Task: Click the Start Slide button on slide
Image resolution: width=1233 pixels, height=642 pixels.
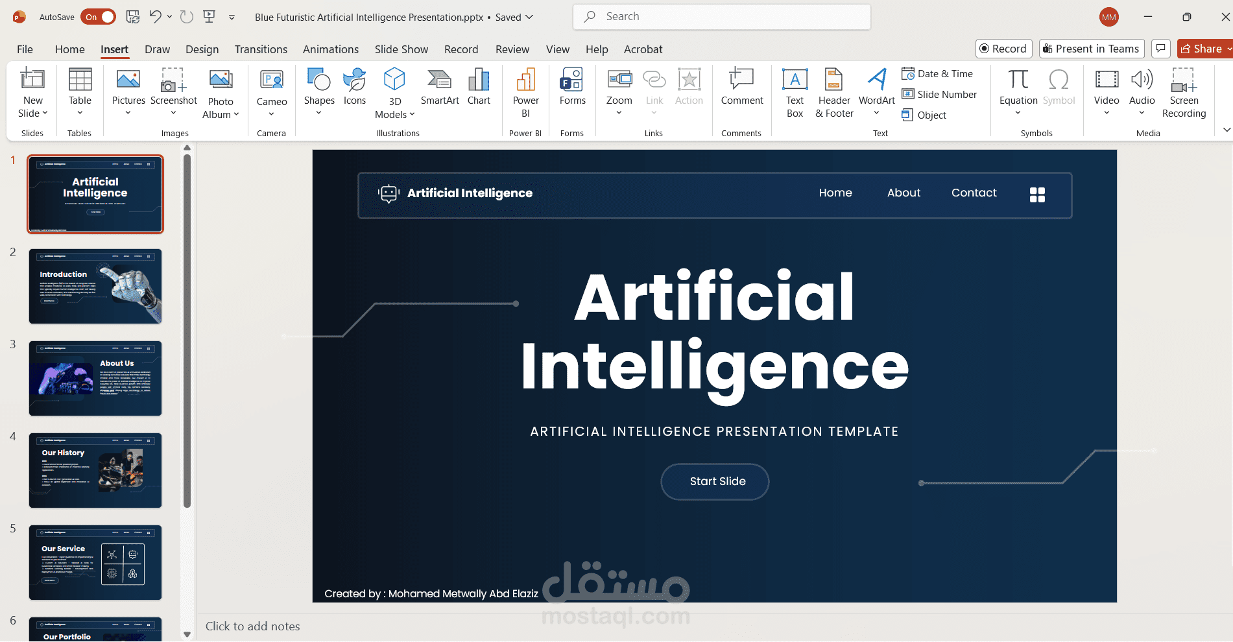Action: [715, 482]
